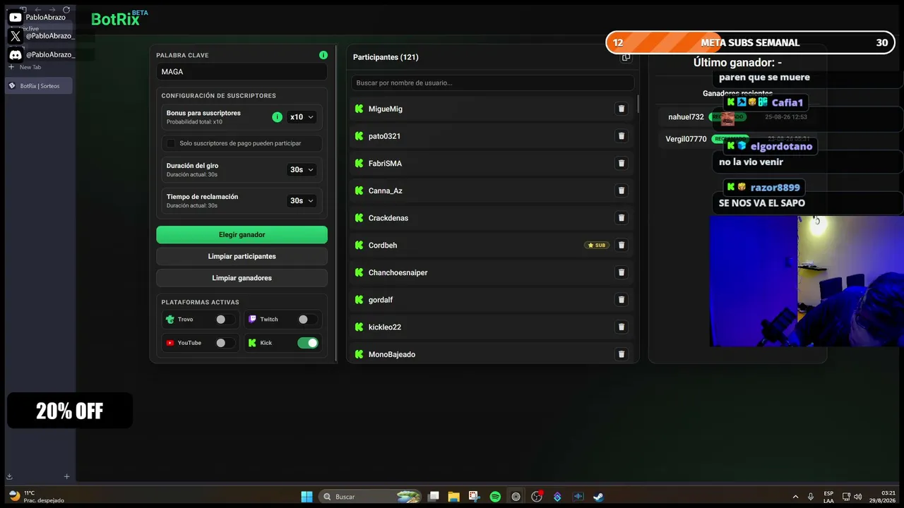Select participant name Crackdenas
Screen dimensions: 904x508
point(388,218)
